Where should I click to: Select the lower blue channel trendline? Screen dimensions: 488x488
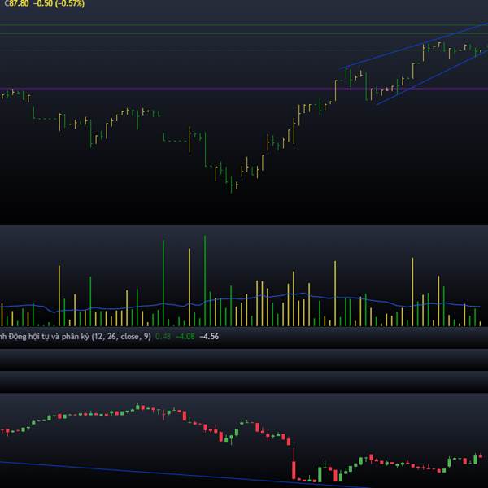point(432,77)
